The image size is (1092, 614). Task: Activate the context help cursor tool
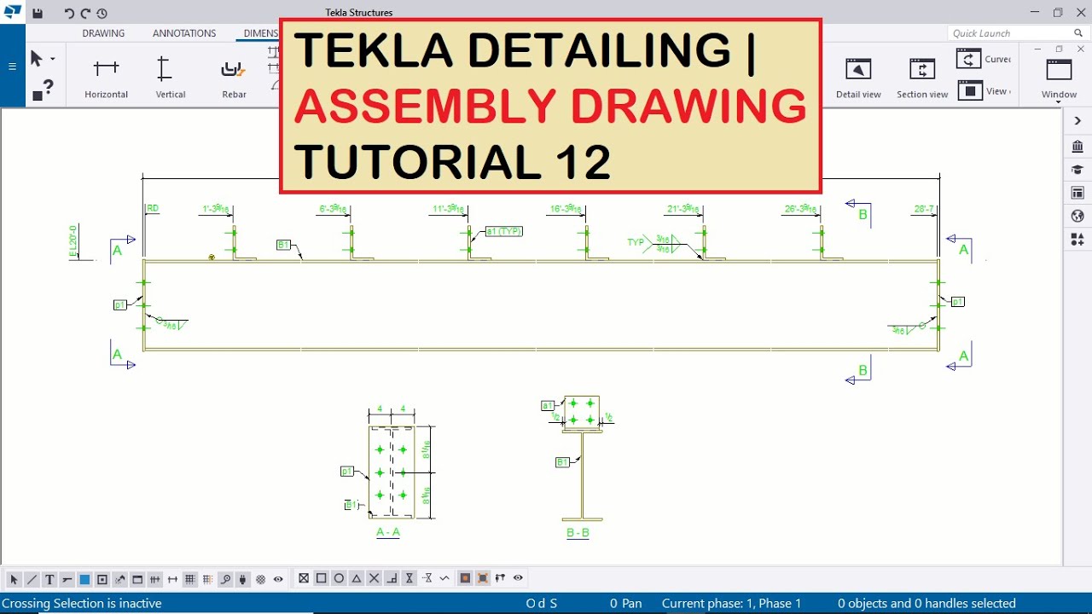pos(43,90)
